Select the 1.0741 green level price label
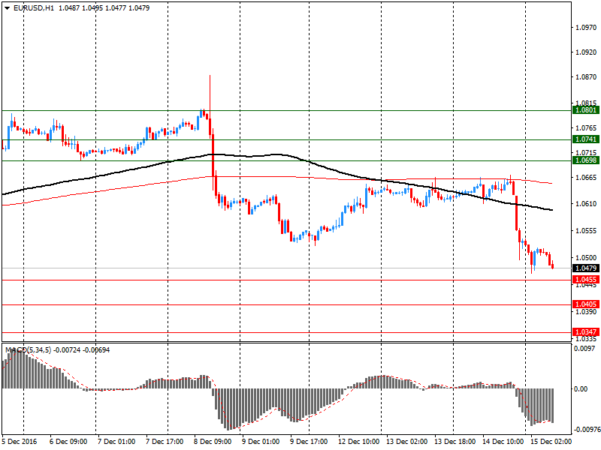 tap(585, 139)
